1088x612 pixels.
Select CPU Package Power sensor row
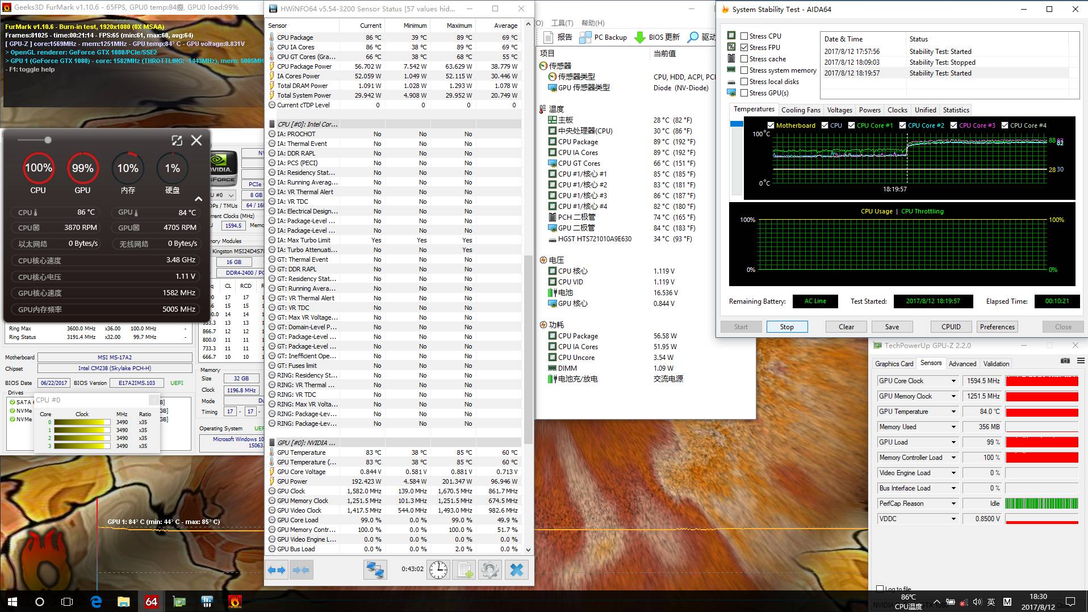(x=394, y=66)
